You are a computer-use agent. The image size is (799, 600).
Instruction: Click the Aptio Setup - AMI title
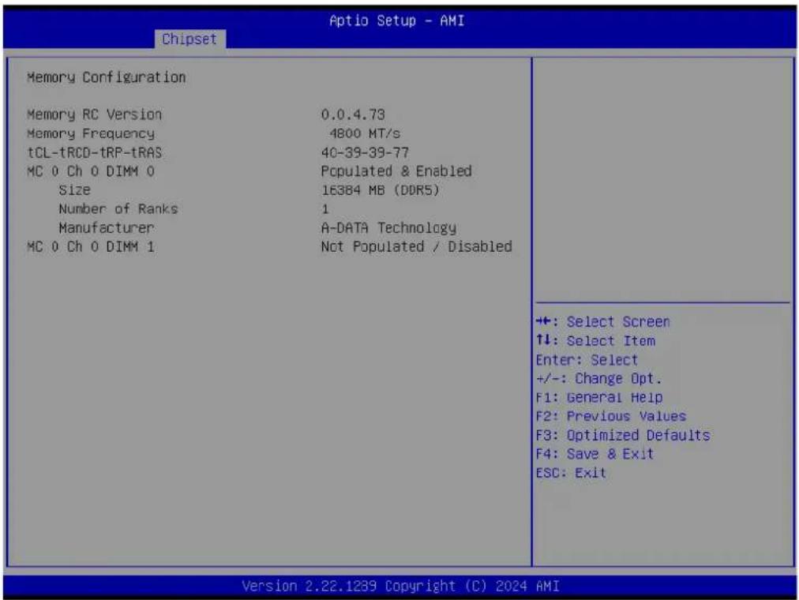[397, 21]
